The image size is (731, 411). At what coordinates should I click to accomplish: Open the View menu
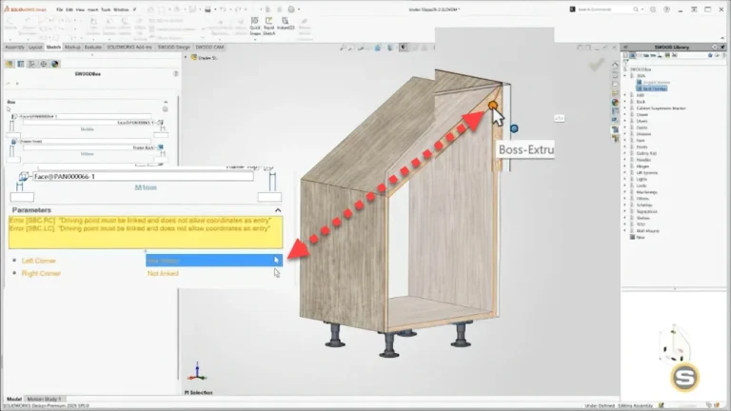click(80, 10)
